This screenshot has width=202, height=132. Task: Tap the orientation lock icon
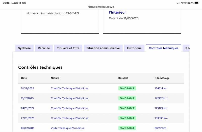tap(185, 3)
